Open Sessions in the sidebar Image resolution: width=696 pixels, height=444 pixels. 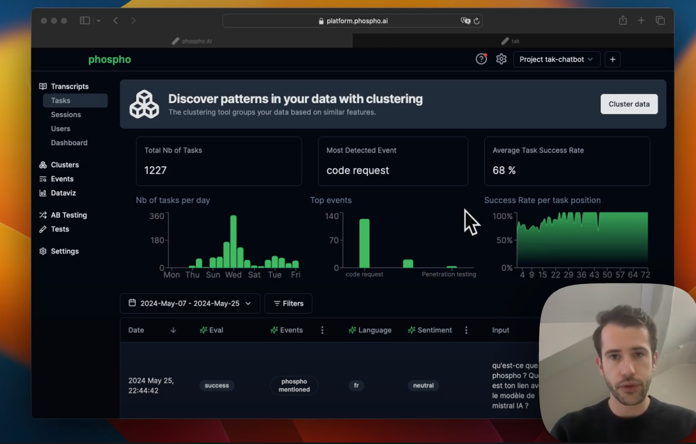click(66, 114)
